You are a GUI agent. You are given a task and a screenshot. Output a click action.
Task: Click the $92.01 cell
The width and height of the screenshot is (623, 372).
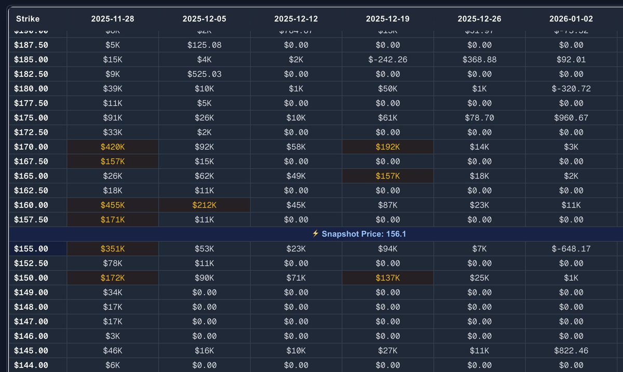[571, 60]
